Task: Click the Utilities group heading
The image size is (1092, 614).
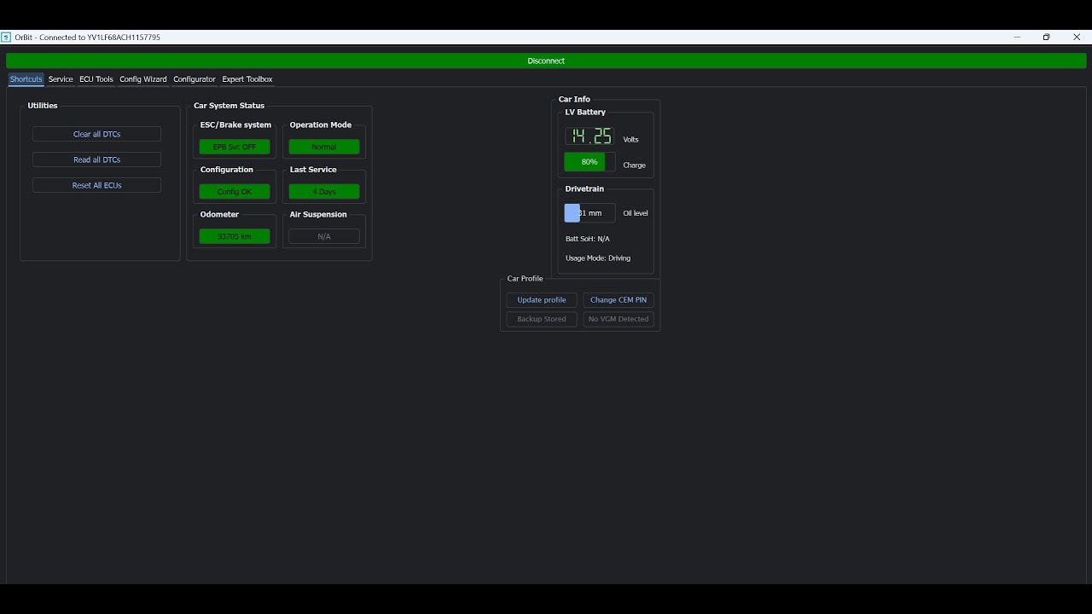Action: tap(43, 106)
